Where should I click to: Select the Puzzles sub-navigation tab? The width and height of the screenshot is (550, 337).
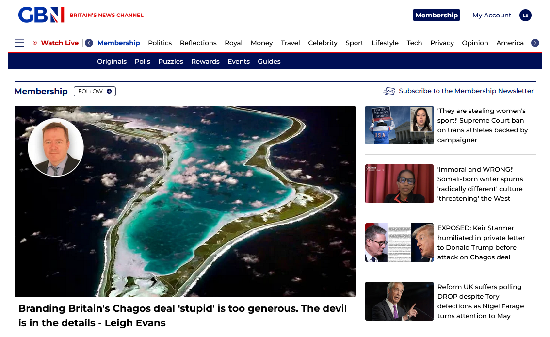point(171,61)
